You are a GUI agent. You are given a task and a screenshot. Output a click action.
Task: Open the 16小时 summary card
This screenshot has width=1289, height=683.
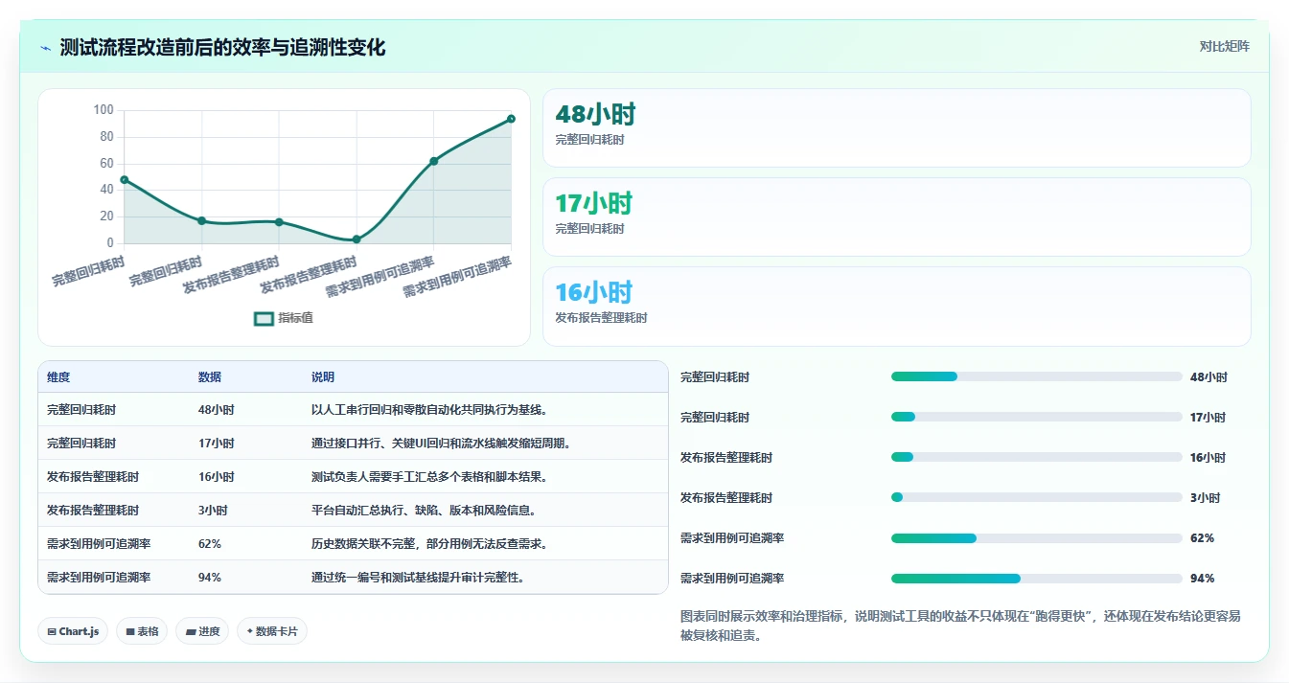pos(896,307)
